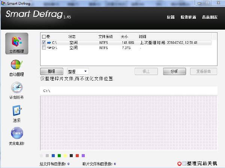Click the yellow legend color swatch
Screen dimensions: 225x168
click(65, 156)
